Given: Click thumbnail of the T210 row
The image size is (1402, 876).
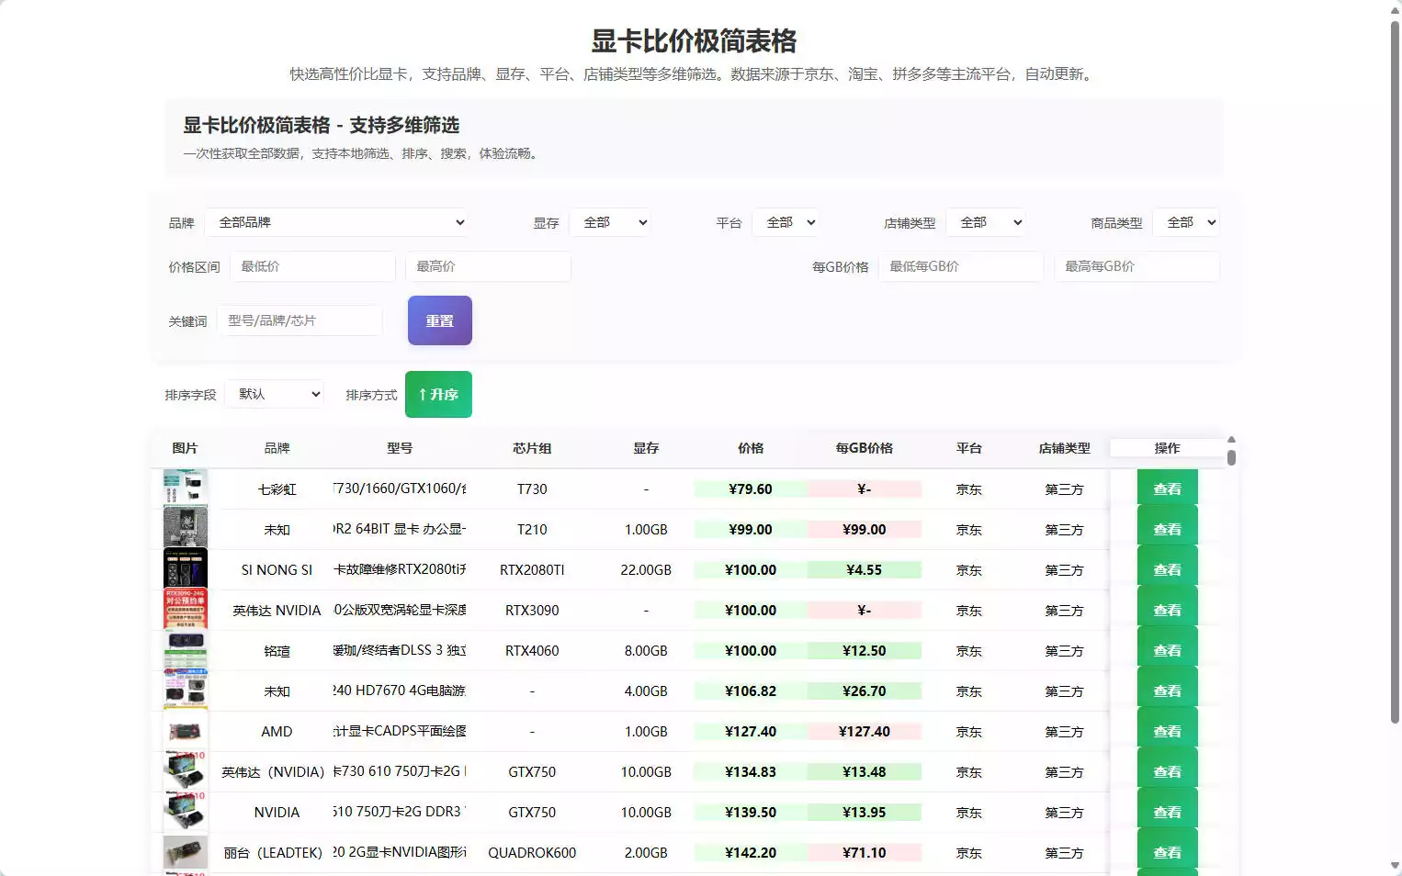Looking at the screenshot, I should [186, 528].
